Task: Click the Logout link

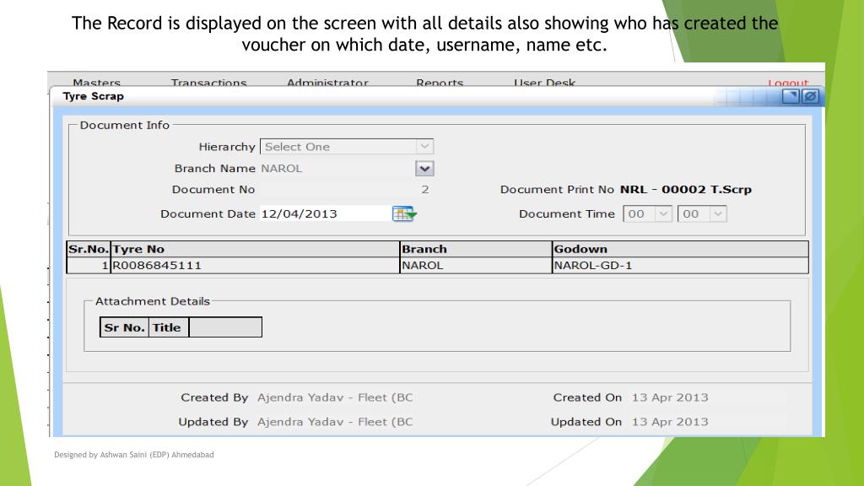Action: coord(788,84)
